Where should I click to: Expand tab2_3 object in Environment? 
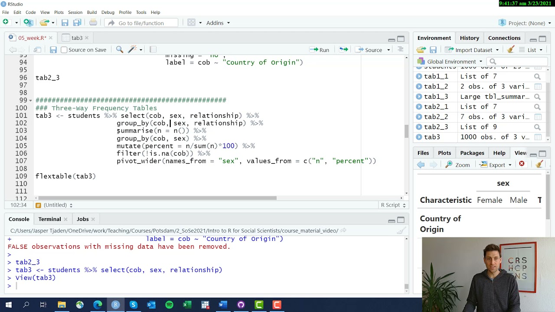coord(419,127)
